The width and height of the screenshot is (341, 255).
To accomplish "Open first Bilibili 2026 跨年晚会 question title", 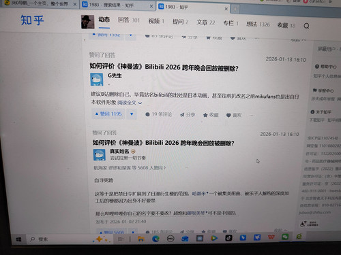I will [x=164, y=67].
